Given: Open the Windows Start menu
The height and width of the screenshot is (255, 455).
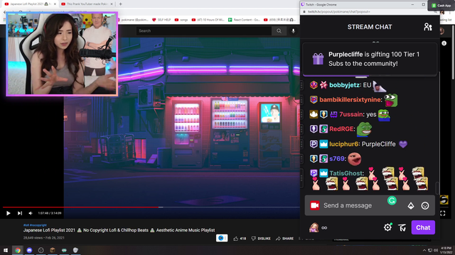Looking at the screenshot, I should (x=6, y=250).
